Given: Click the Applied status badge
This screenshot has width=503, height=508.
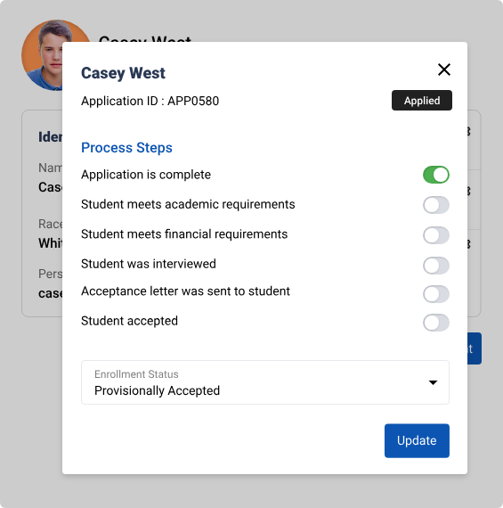Looking at the screenshot, I should (422, 101).
